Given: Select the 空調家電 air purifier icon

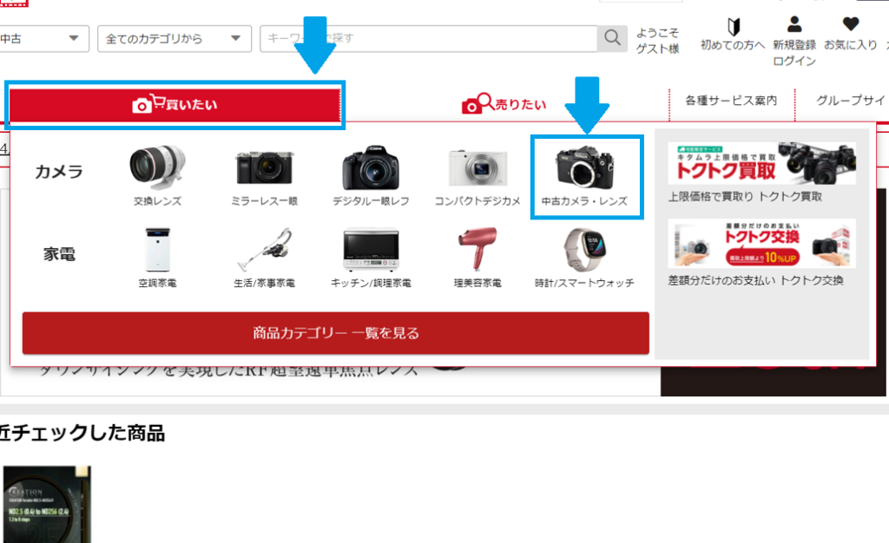Looking at the screenshot, I should pos(157,251).
